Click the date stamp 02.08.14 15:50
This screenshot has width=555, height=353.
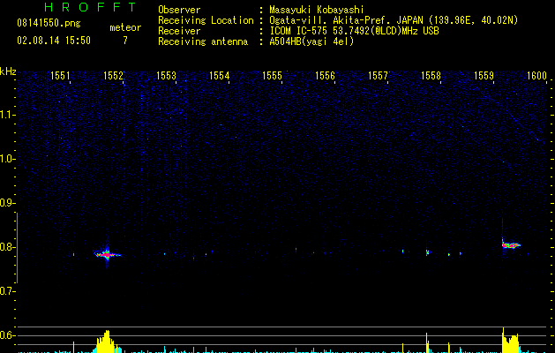54,41
